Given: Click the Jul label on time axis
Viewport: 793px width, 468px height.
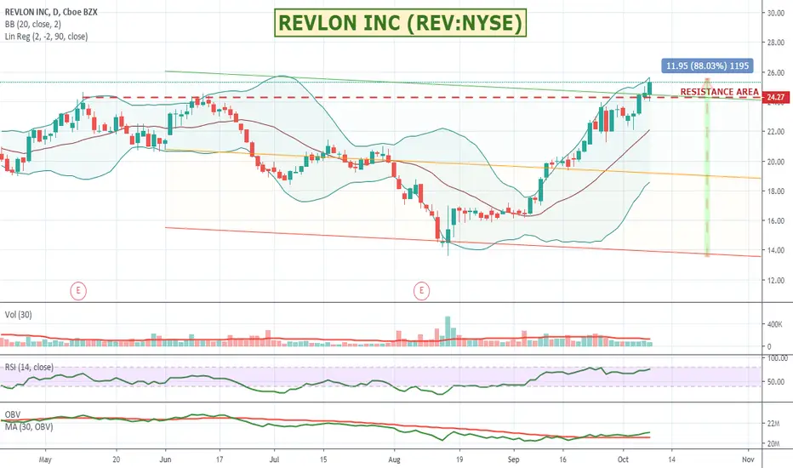Looking at the screenshot, I should (274, 459).
